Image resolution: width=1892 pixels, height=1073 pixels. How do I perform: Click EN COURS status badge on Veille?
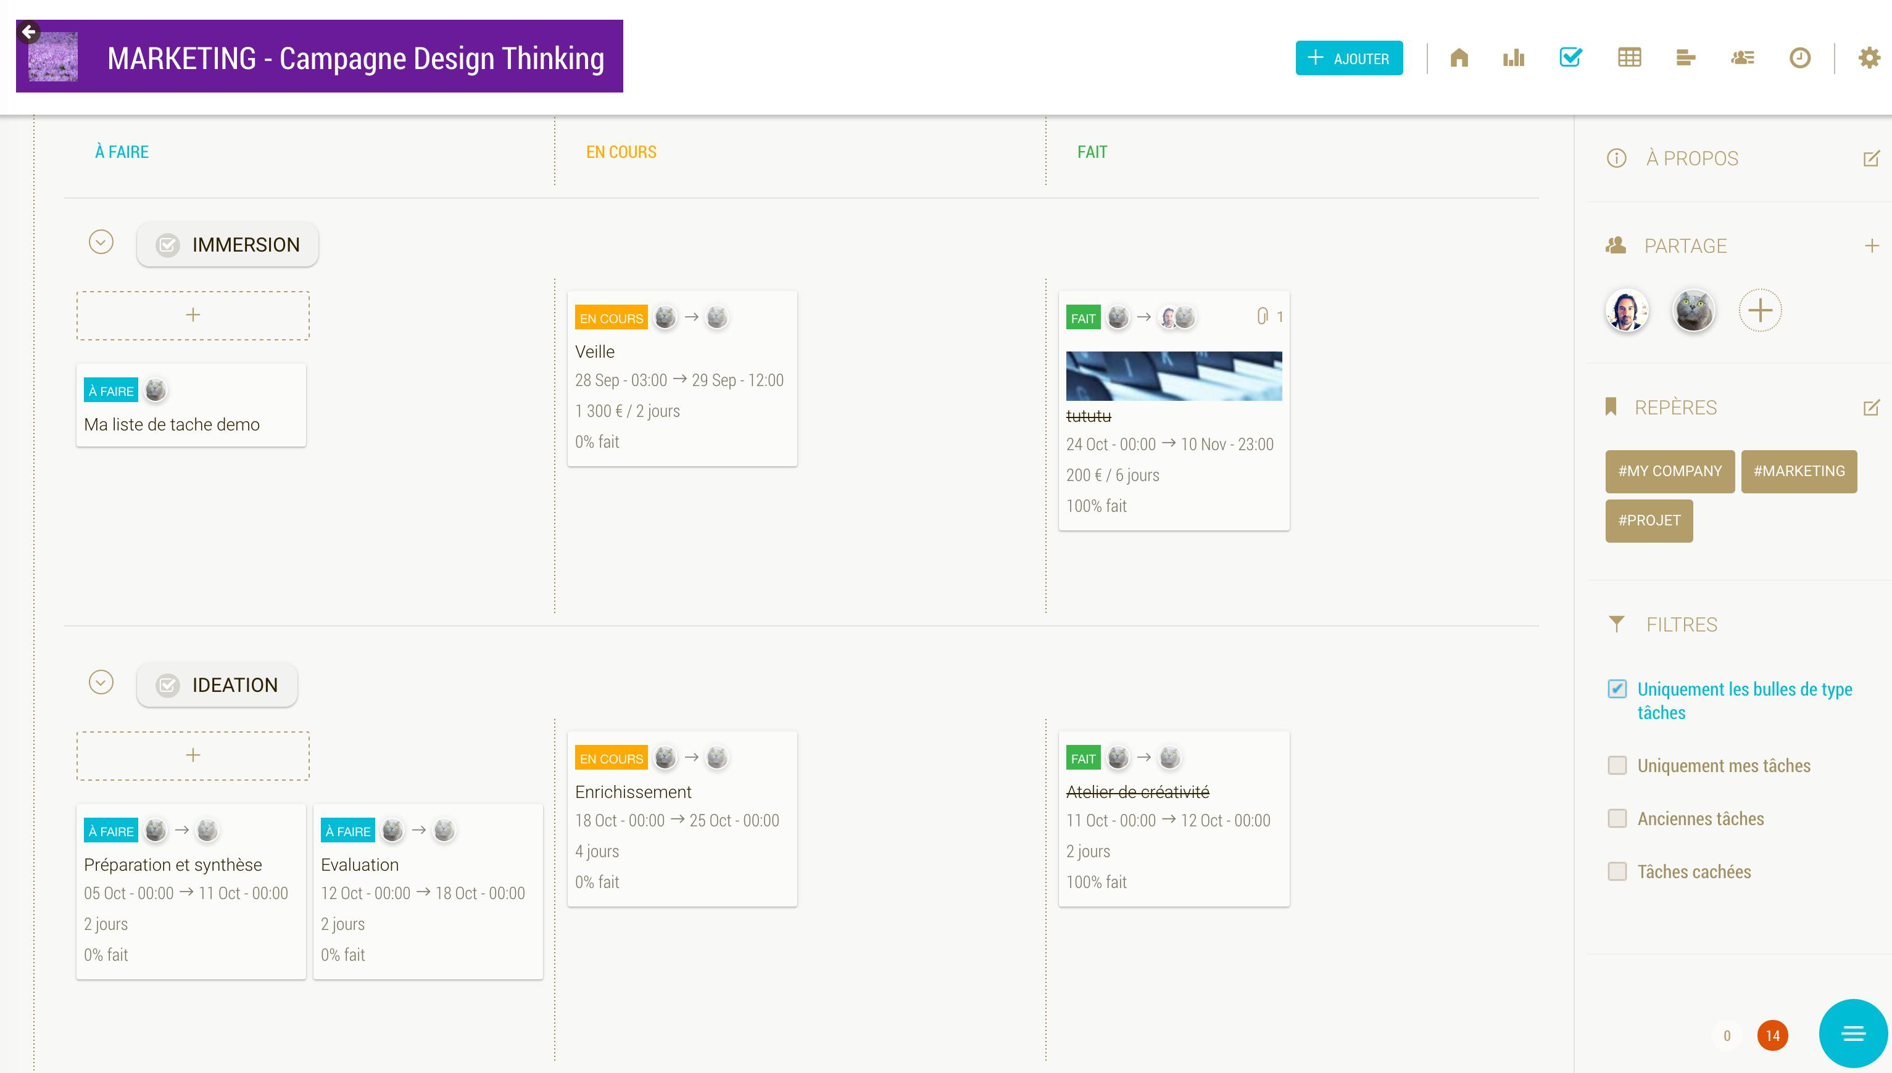tap(610, 318)
